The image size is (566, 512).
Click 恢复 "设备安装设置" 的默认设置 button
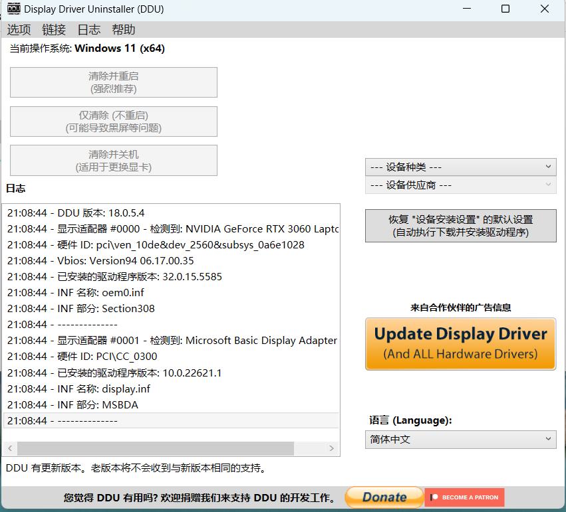coord(460,226)
